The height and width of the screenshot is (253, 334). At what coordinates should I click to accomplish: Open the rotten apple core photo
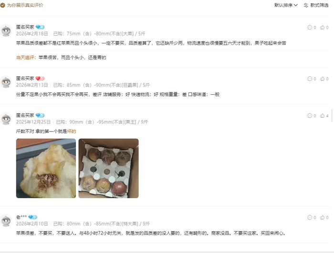[46, 168]
